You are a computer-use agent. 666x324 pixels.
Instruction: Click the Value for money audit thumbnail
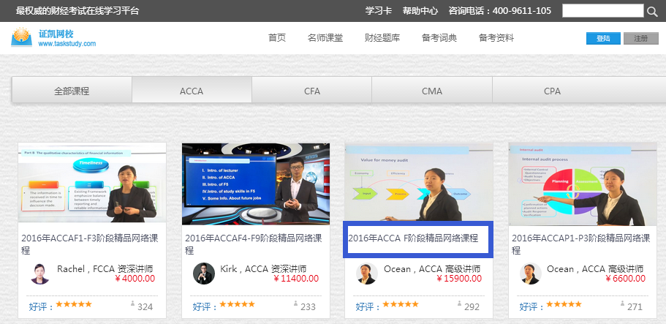click(x=419, y=182)
